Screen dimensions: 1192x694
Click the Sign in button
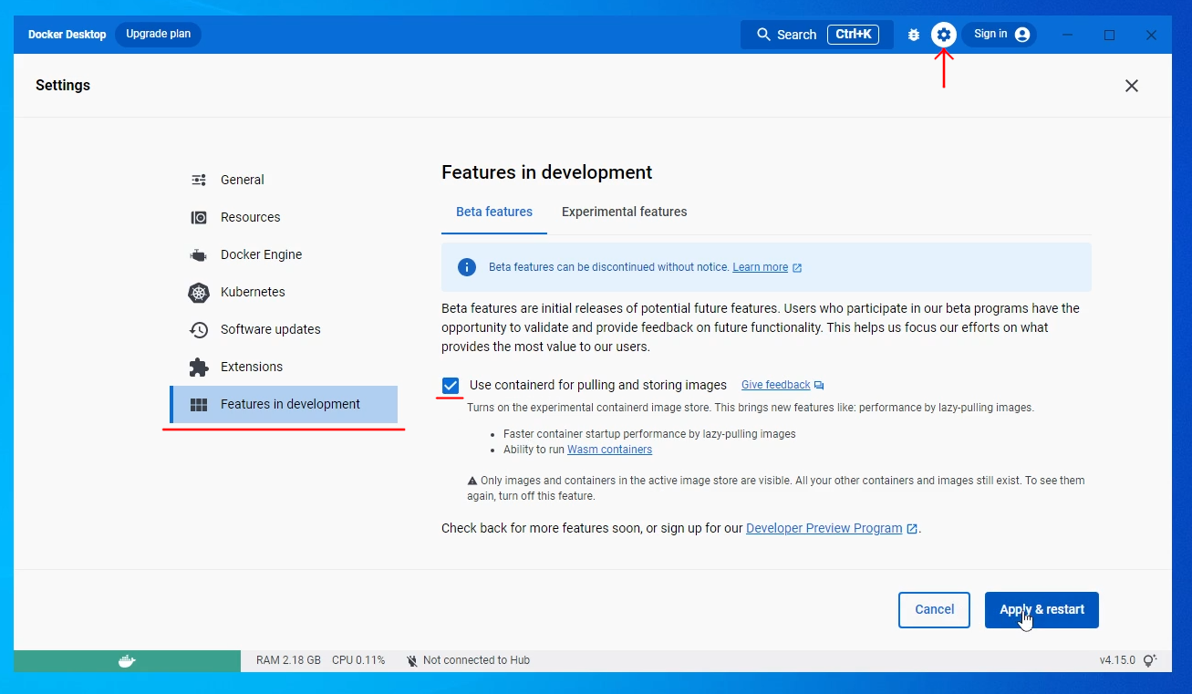coord(999,35)
